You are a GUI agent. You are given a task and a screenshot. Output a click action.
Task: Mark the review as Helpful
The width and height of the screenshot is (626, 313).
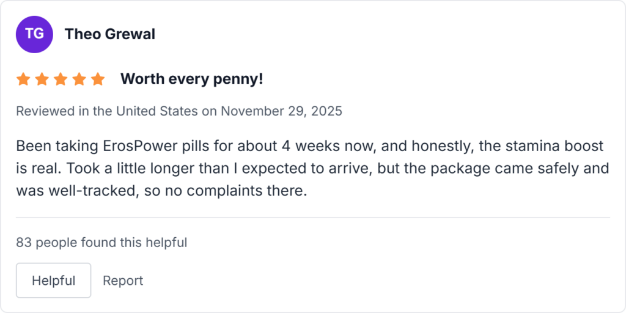click(54, 281)
